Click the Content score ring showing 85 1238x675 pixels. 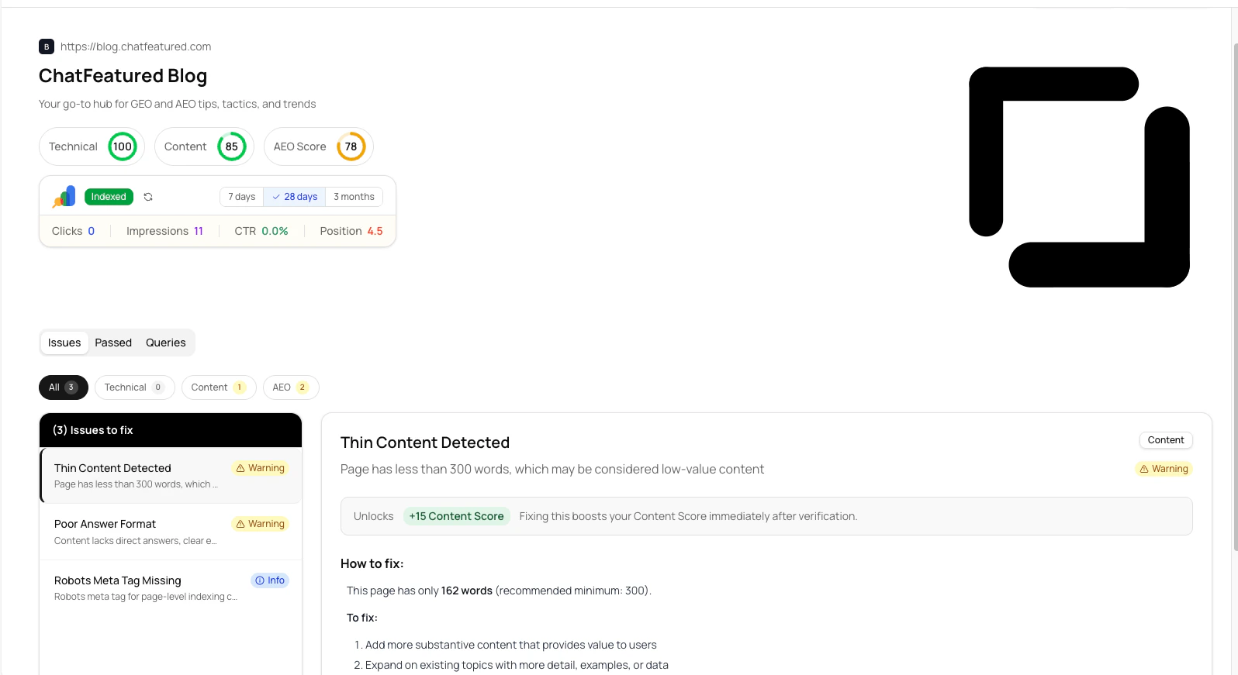232,146
